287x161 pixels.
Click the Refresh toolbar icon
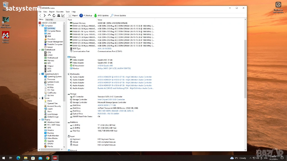click(54, 16)
